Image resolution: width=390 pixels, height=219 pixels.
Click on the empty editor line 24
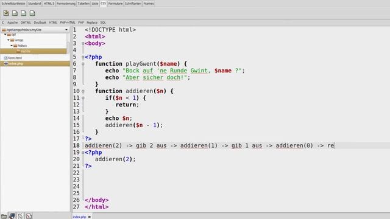click(236, 187)
